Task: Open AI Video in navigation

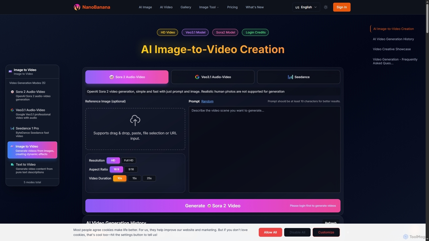Action: point(166,7)
